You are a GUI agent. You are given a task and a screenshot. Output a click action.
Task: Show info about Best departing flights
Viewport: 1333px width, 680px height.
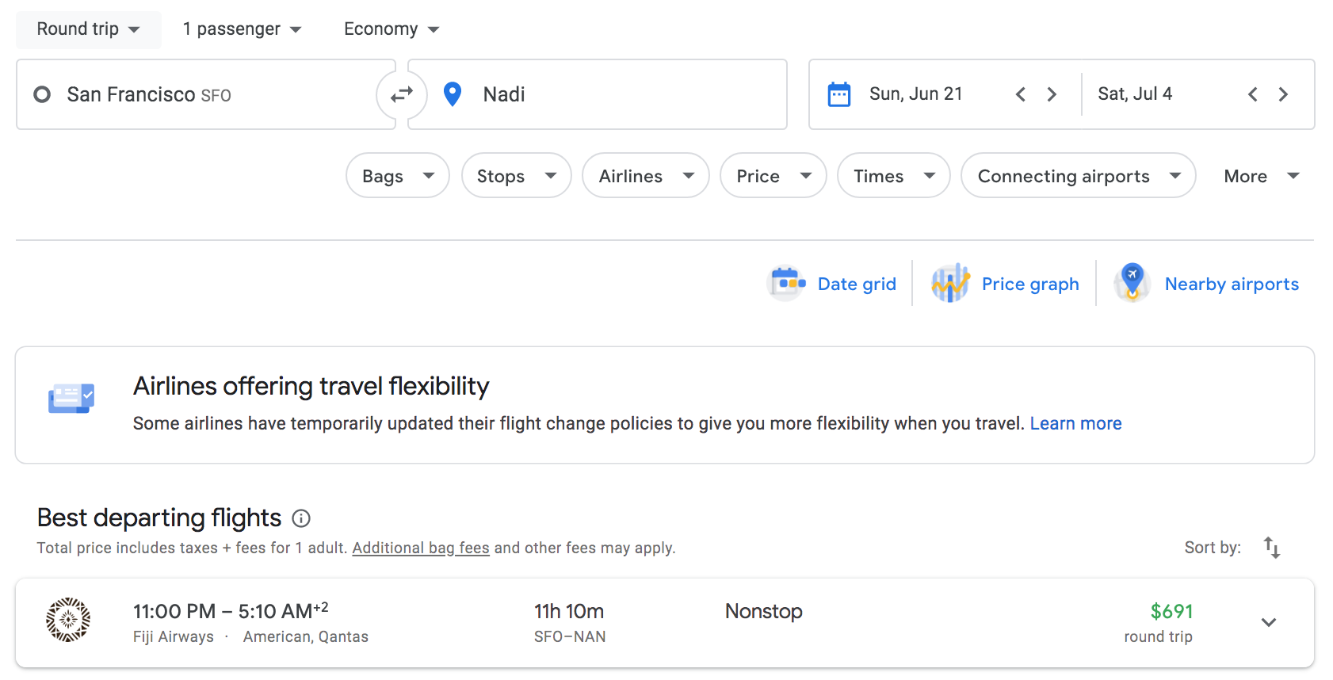(x=301, y=518)
